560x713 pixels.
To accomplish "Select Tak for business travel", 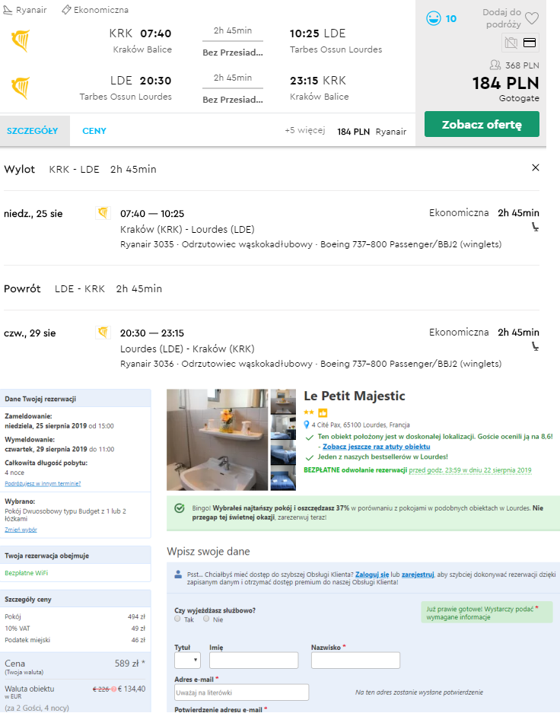I will (177, 619).
